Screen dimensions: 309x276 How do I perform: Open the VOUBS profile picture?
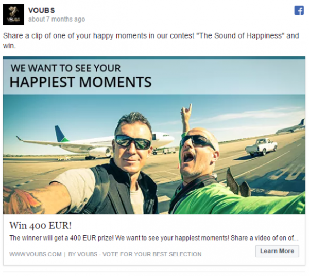[13, 14]
